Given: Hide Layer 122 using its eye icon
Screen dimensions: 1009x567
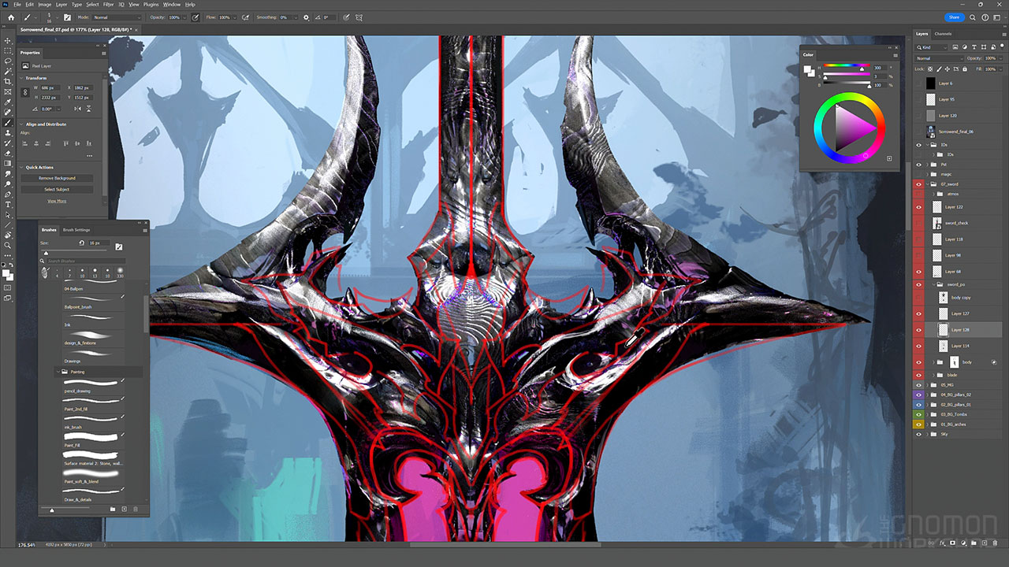Looking at the screenshot, I should (x=918, y=207).
